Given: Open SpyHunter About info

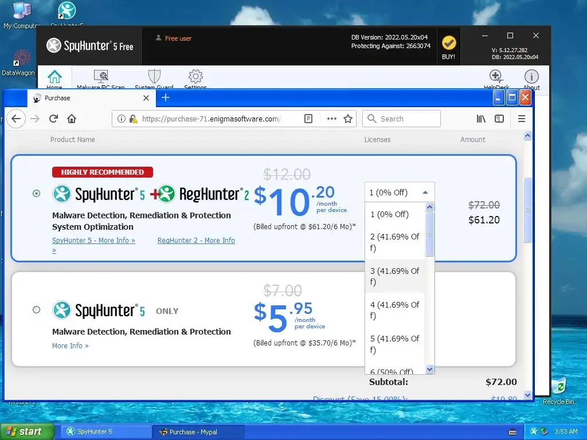Looking at the screenshot, I should [x=531, y=80].
